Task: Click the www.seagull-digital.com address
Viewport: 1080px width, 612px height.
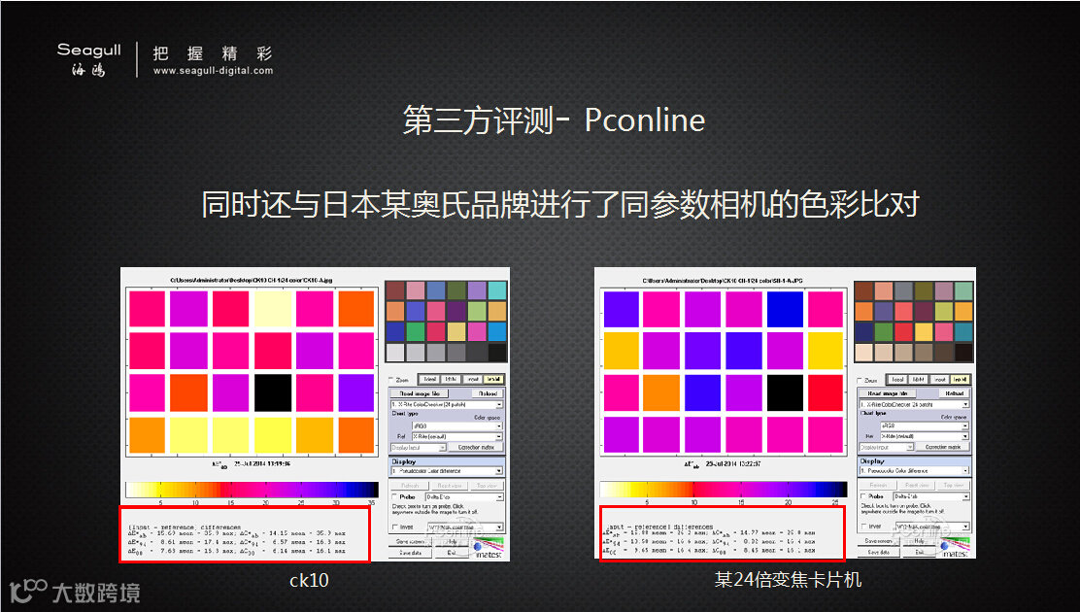Action: click(x=213, y=70)
